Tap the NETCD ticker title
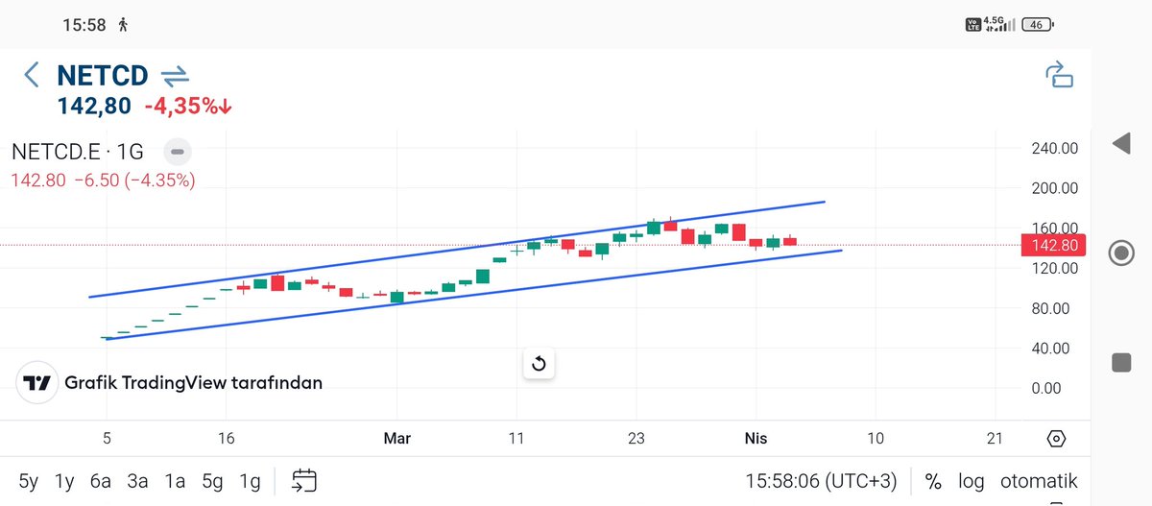 pyautogui.click(x=103, y=75)
